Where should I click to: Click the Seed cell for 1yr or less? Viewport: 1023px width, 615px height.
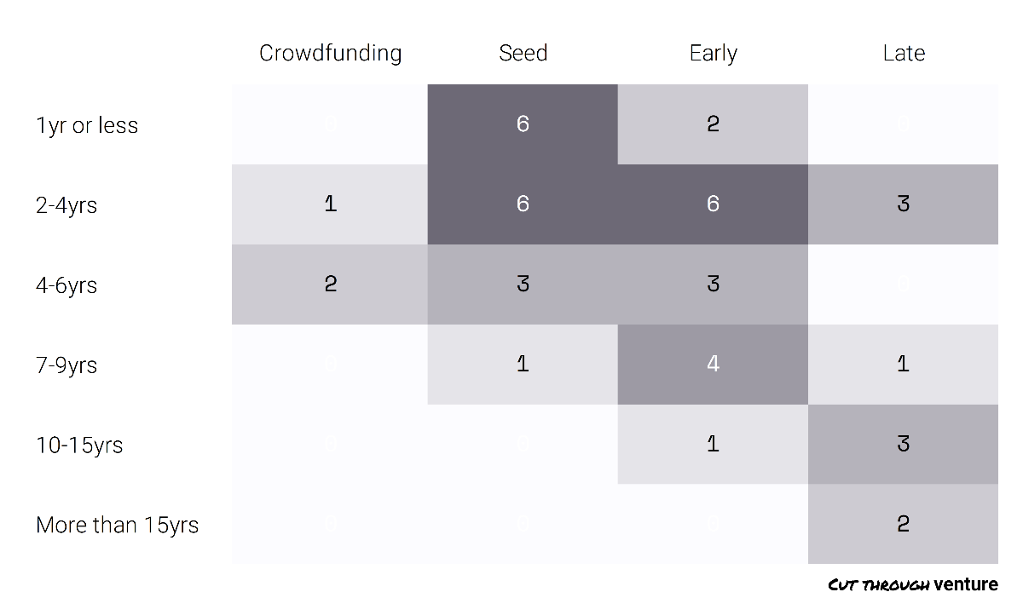[523, 124]
